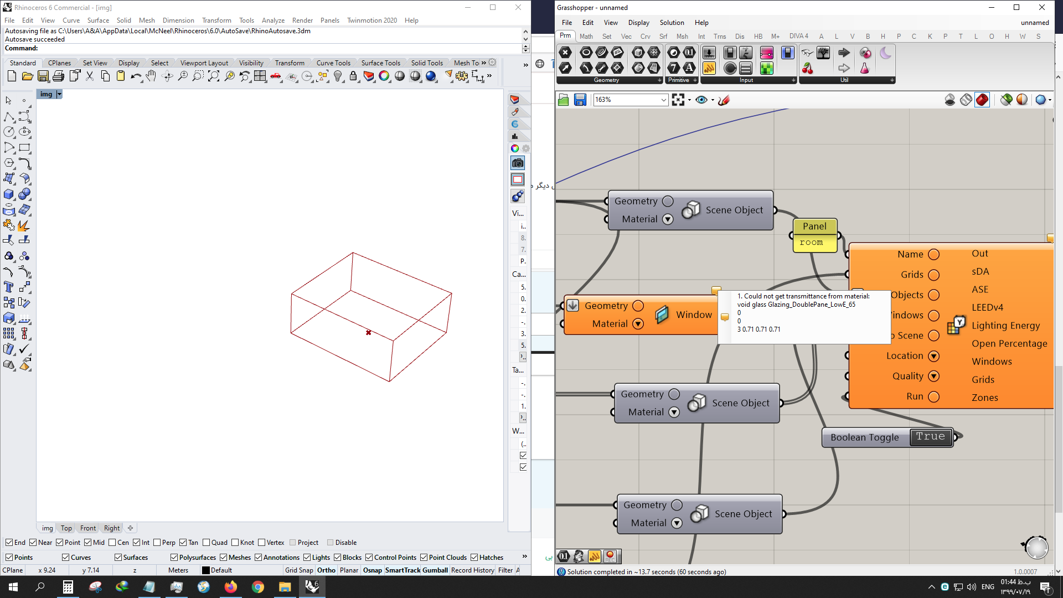Viewport: 1063px width, 598px height.
Task: Click the Osnap status bar button
Action: click(373, 570)
